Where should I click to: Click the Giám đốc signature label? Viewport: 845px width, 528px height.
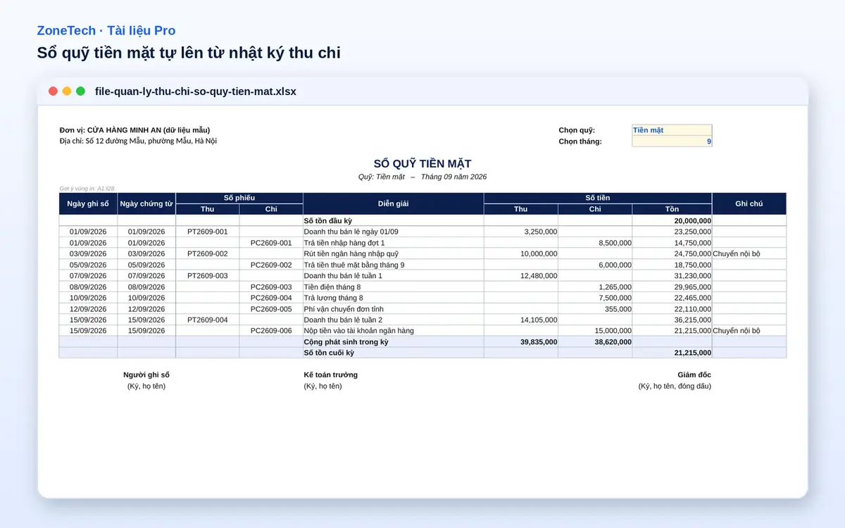tap(694, 375)
